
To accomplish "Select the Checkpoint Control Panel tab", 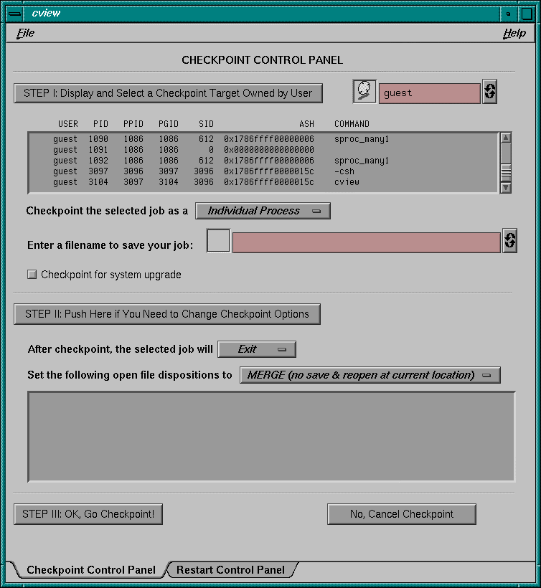I will pos(91,569).
